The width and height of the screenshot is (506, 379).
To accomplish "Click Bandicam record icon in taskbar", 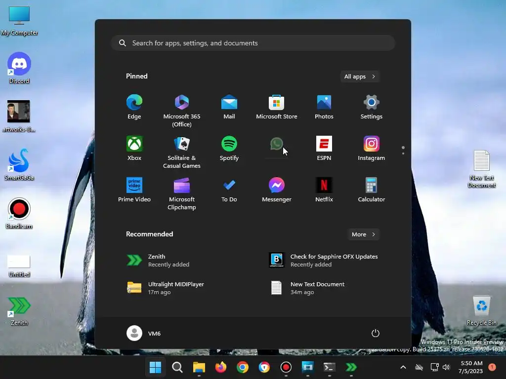I will click(286, 367).
